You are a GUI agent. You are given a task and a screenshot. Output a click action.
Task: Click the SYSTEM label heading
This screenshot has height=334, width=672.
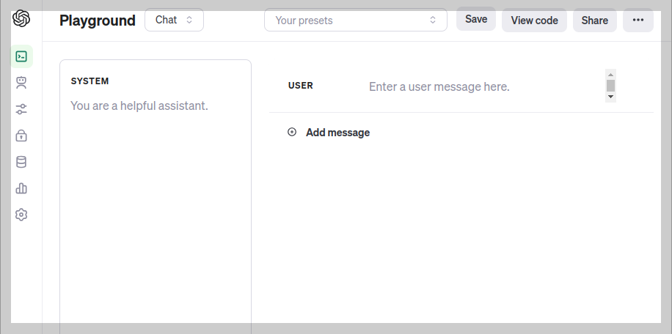tap(90, 81)
